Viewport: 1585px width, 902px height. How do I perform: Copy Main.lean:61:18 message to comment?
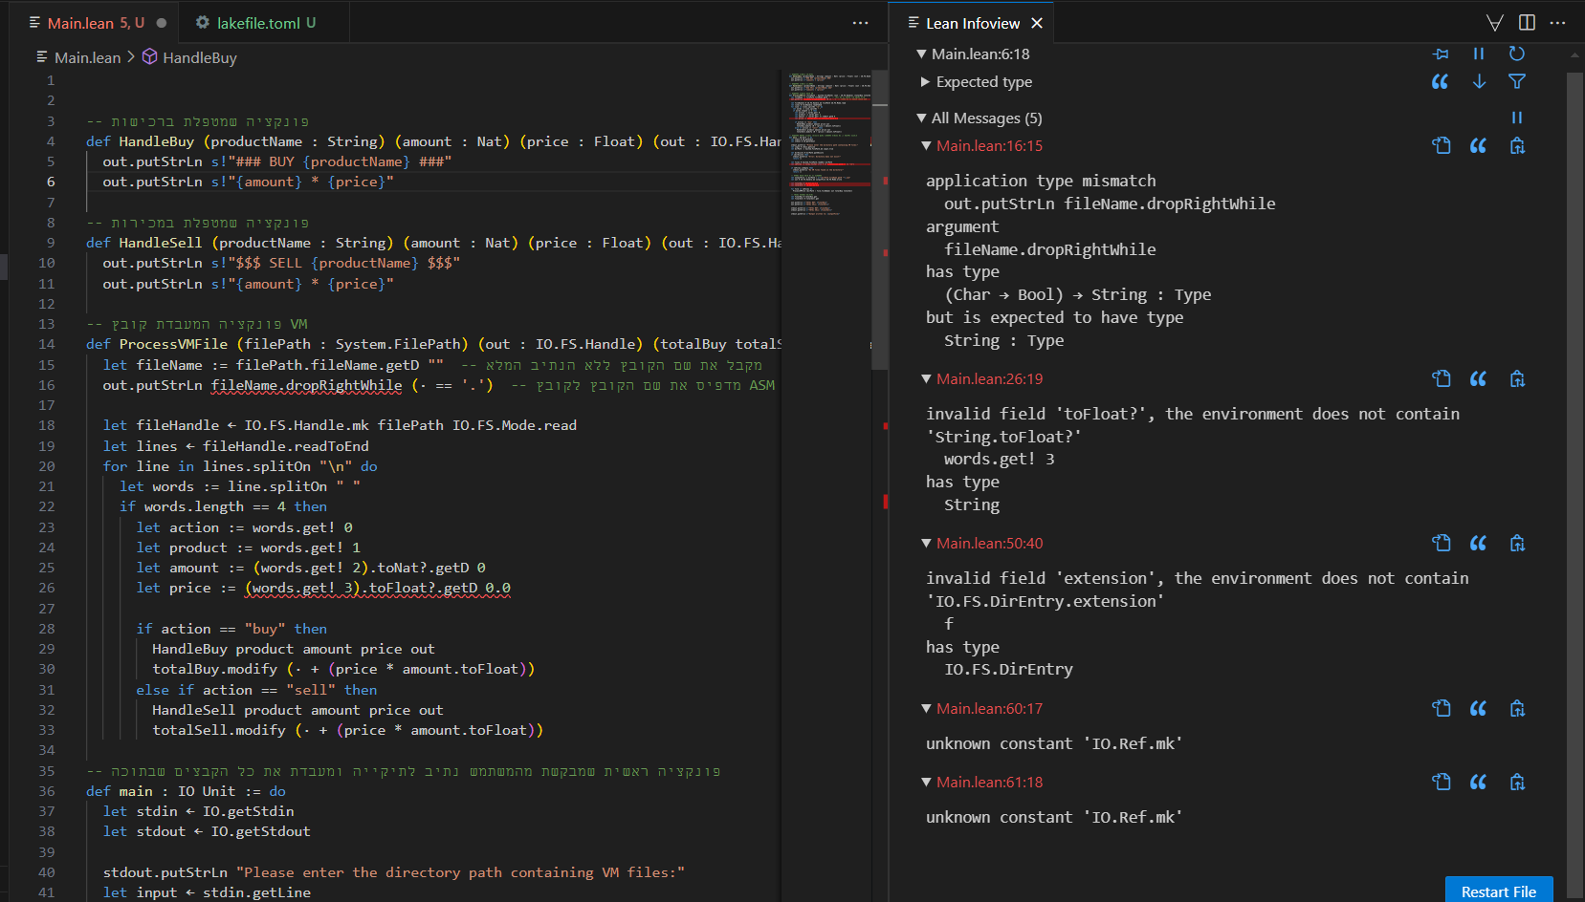coord(1479,782)
